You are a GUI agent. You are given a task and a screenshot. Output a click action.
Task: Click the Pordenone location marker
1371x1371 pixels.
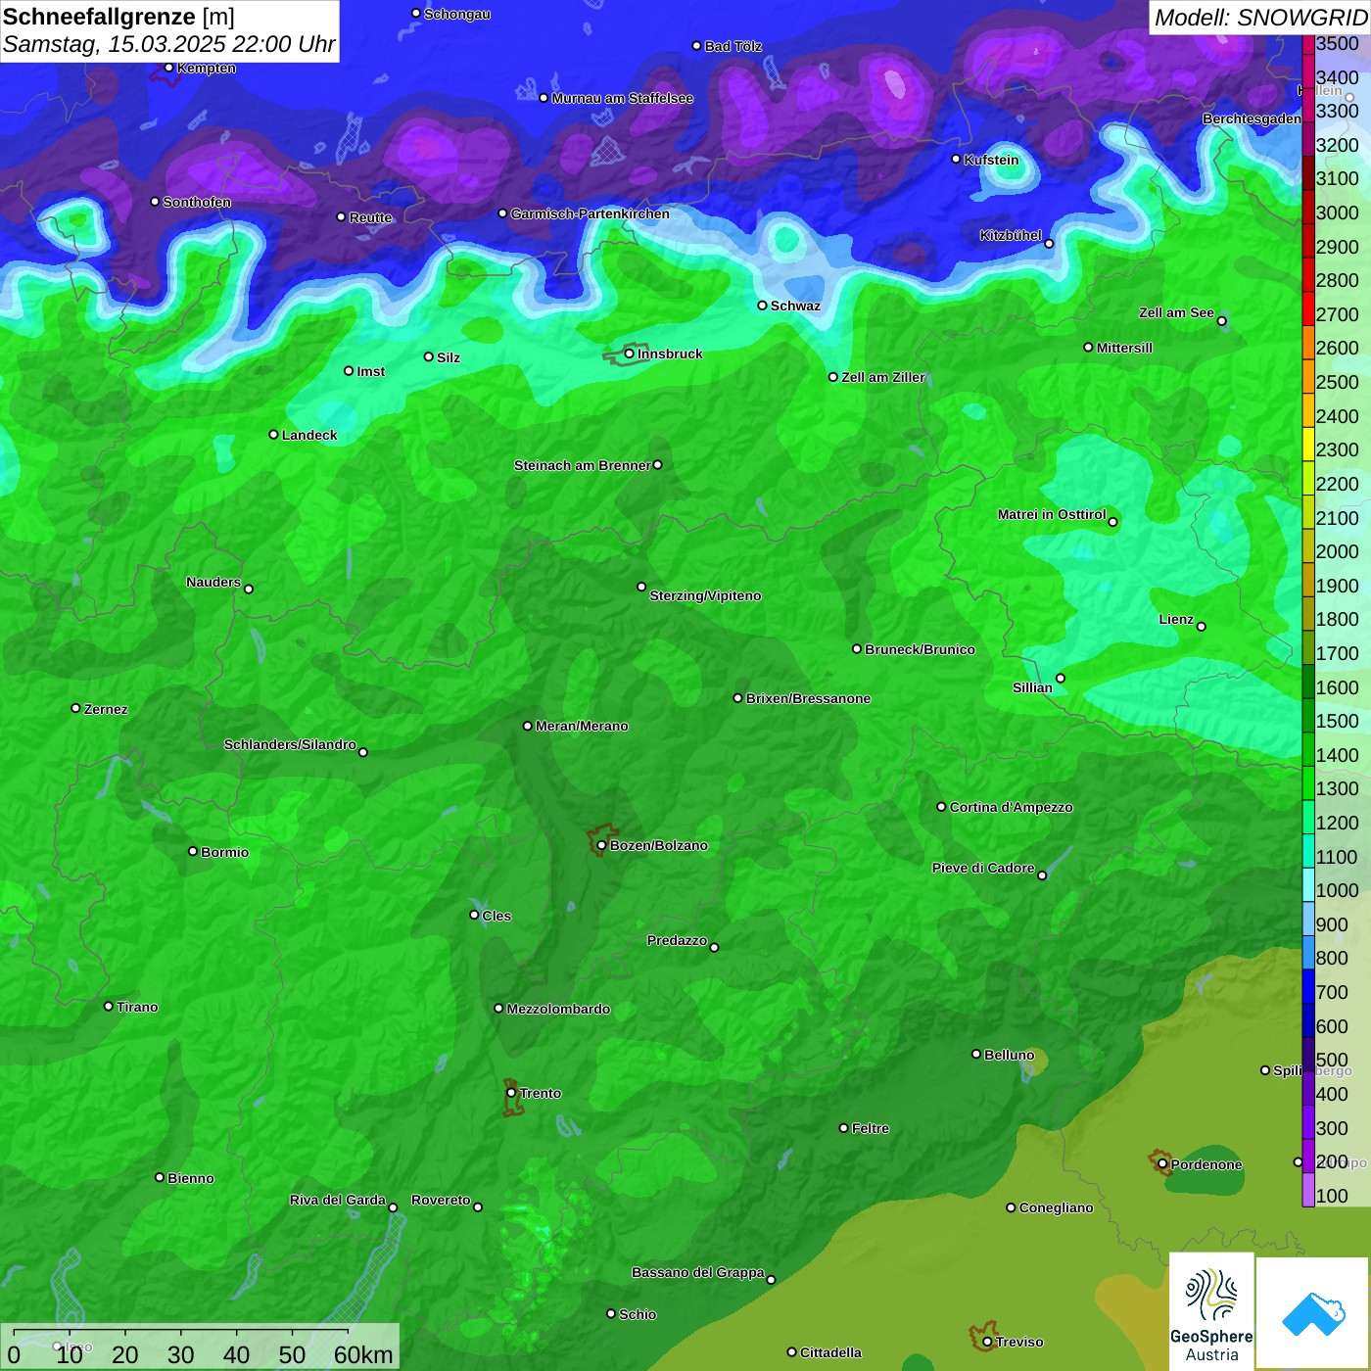[1163, 1164]
